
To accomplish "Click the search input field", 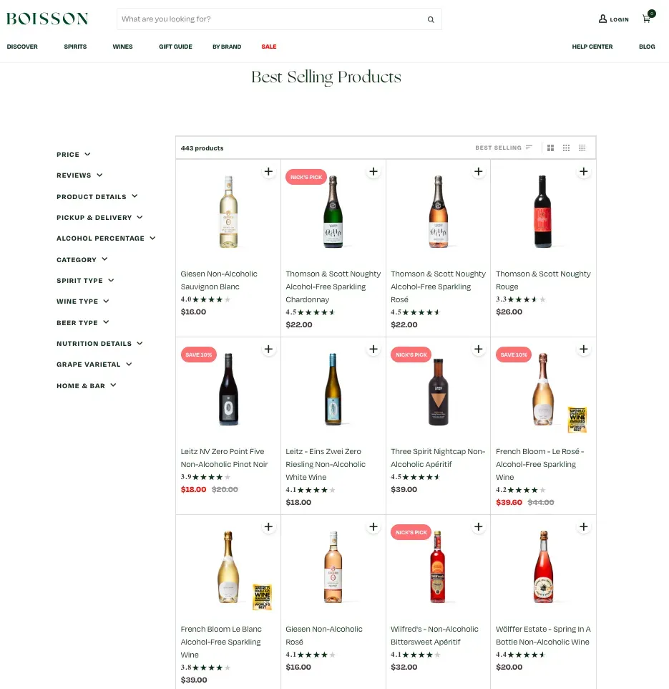I will [x=271, y=19].
